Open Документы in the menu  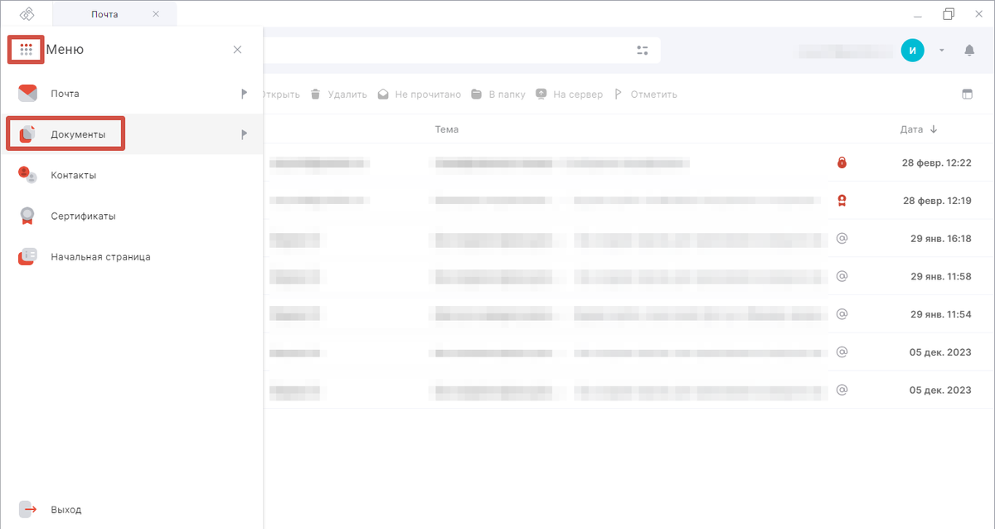131,134
